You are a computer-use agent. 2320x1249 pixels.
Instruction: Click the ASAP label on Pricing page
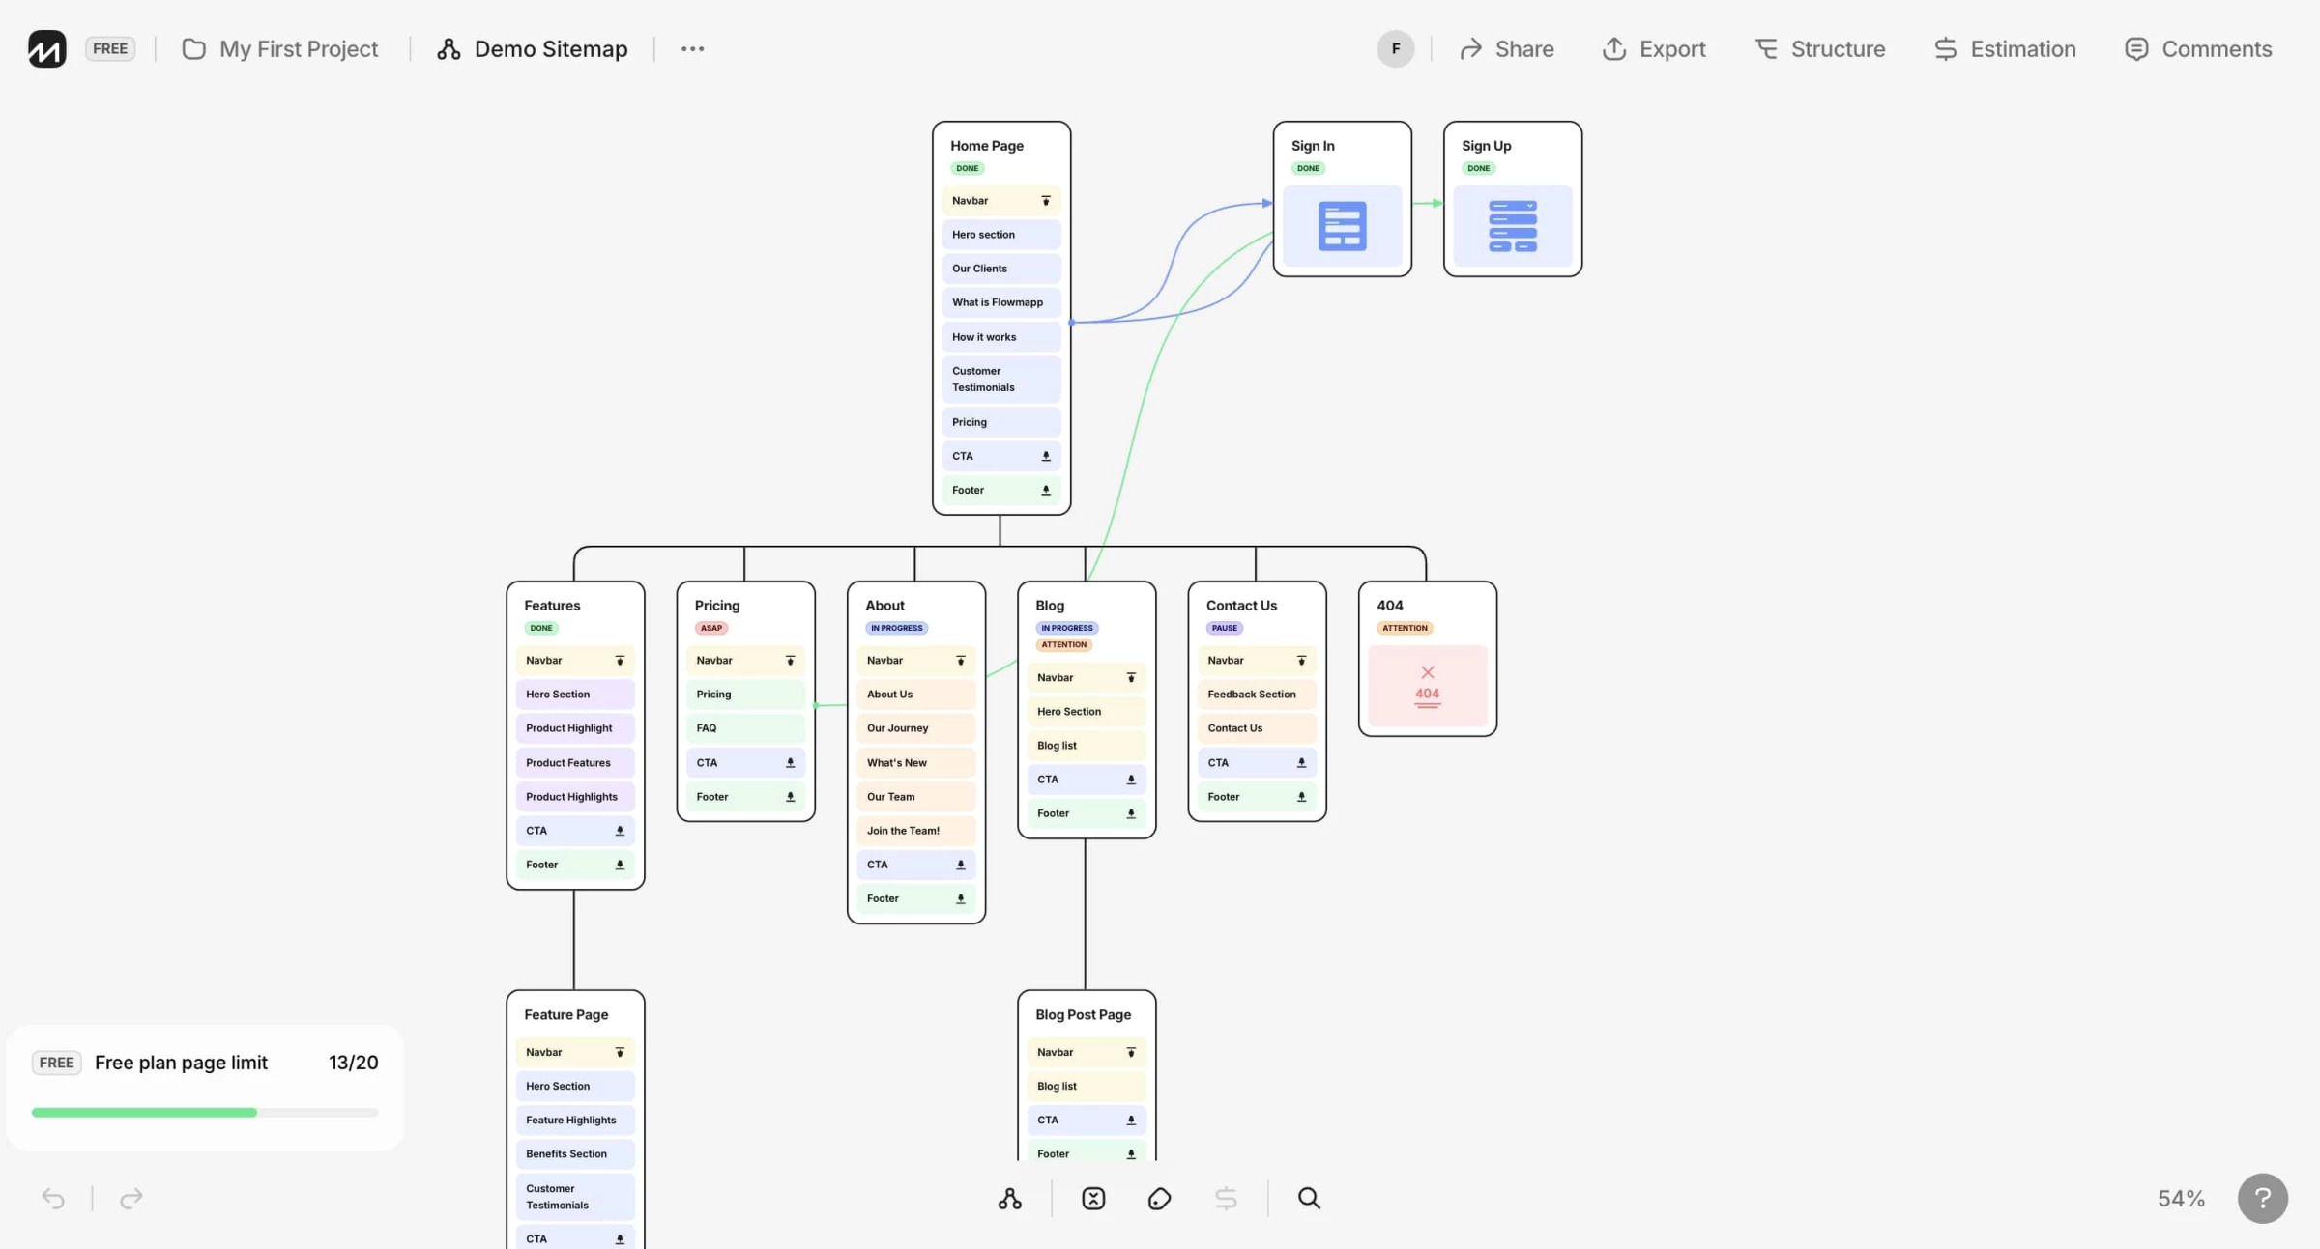(711, 628)
